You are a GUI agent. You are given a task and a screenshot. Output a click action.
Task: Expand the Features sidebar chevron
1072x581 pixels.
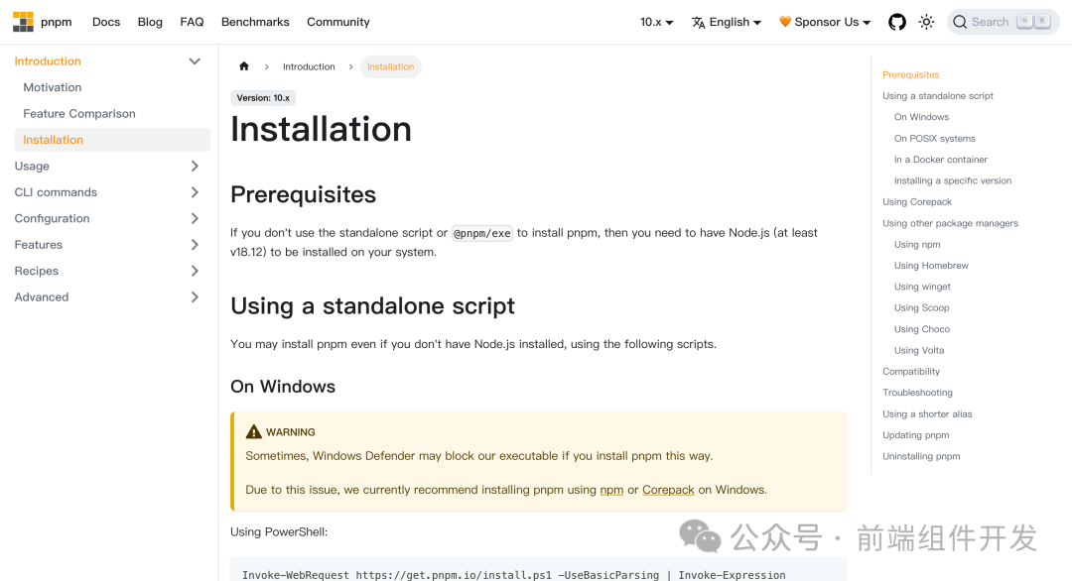coord(195,245)
